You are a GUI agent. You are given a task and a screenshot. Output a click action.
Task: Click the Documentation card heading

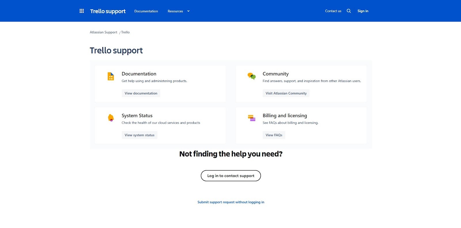(x=139, y=74)
